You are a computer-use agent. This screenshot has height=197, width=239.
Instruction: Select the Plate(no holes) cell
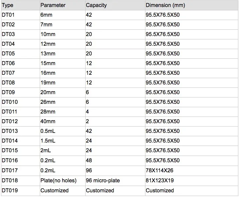58,181
